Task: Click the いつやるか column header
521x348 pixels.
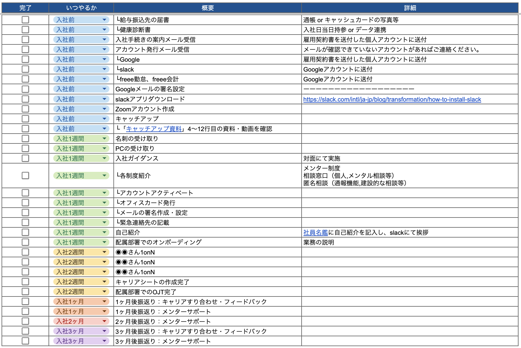Action: [x=81, y=8]
